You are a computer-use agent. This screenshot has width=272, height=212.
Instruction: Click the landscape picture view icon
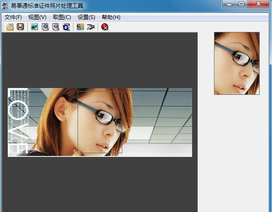click(x=34, y=27)
